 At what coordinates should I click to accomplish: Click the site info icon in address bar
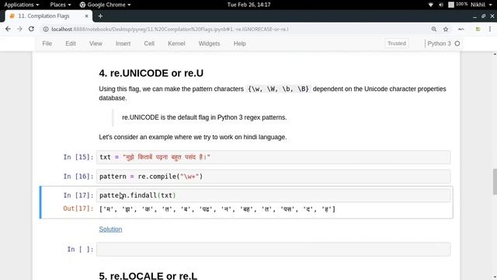click(46, 30)
